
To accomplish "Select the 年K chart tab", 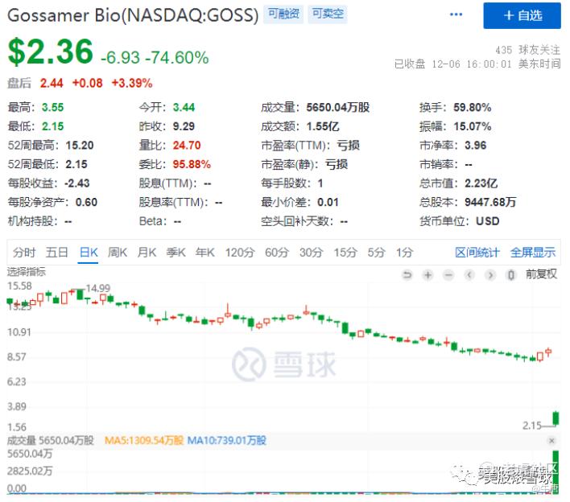I will click(205, 252).
